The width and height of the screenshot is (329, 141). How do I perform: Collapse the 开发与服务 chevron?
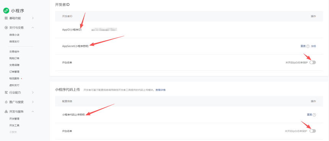(x=33, y=112)
